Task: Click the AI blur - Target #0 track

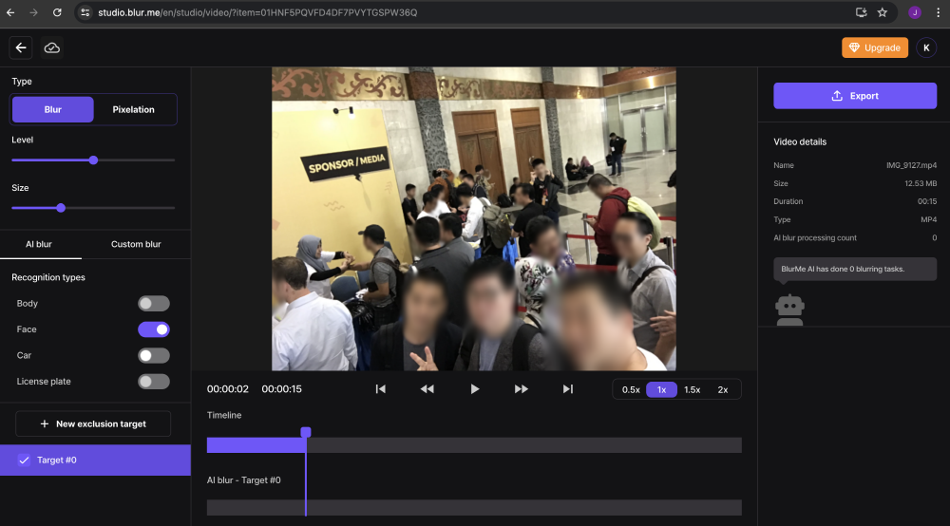Action: [x=474, y=507]
